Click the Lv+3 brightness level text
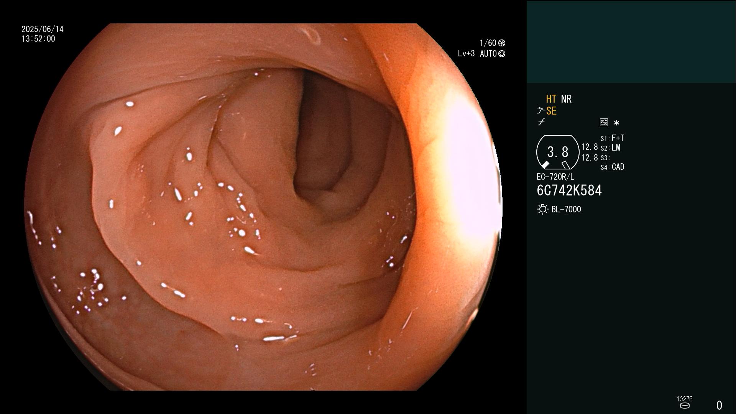736x414 pixels. [x=466, y=54]
